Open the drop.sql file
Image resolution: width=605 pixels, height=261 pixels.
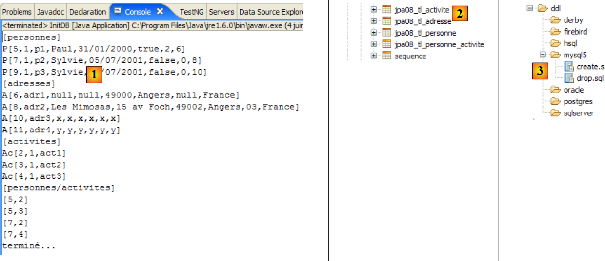pyautogui.click(x=586, y=78)
